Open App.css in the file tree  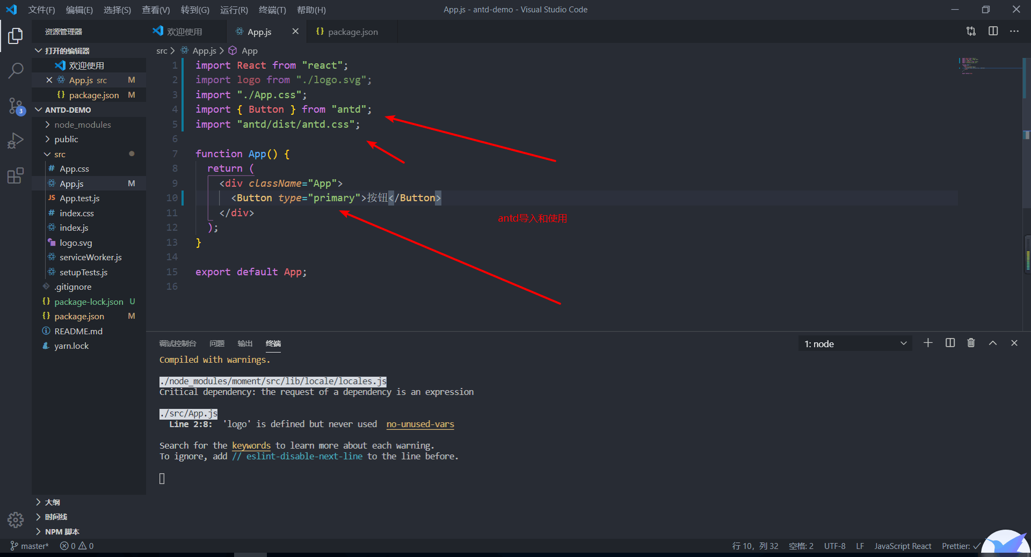coord(89,168)
